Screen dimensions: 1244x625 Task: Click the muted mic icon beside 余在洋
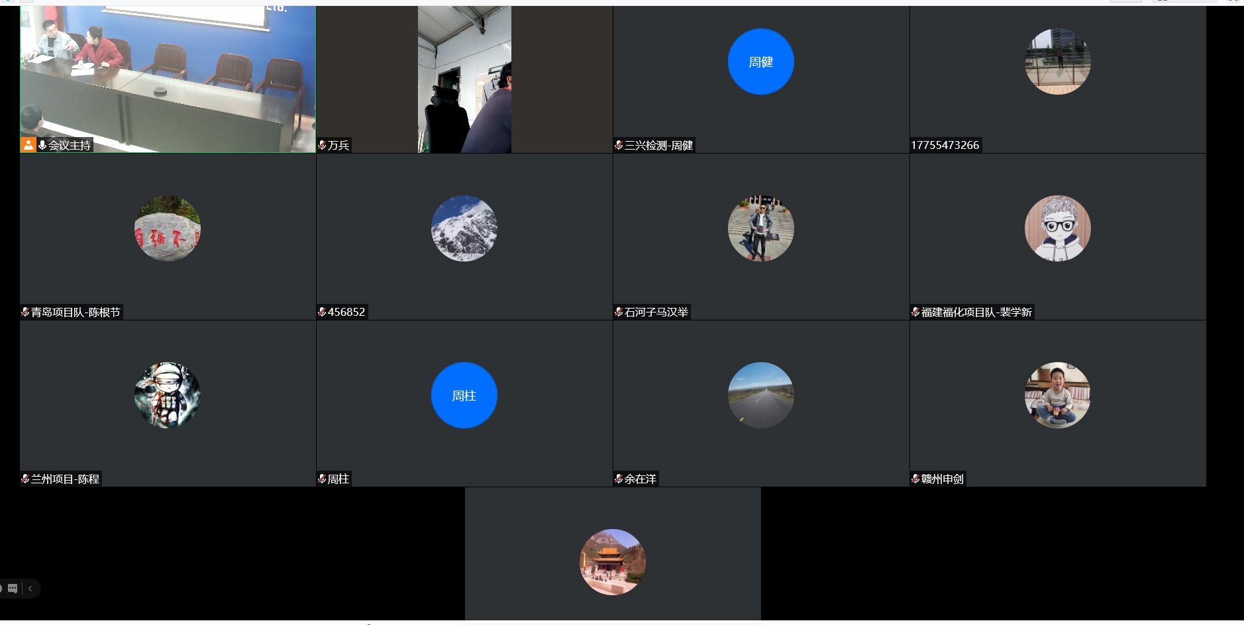click(619, 479)
